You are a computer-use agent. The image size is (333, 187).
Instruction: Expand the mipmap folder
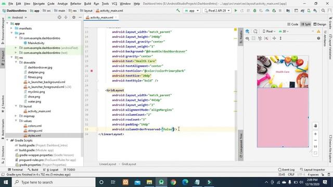pos(16,116)
